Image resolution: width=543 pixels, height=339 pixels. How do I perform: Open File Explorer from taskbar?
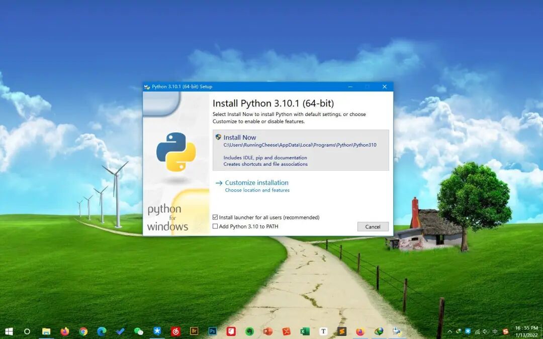pos(46,331)
